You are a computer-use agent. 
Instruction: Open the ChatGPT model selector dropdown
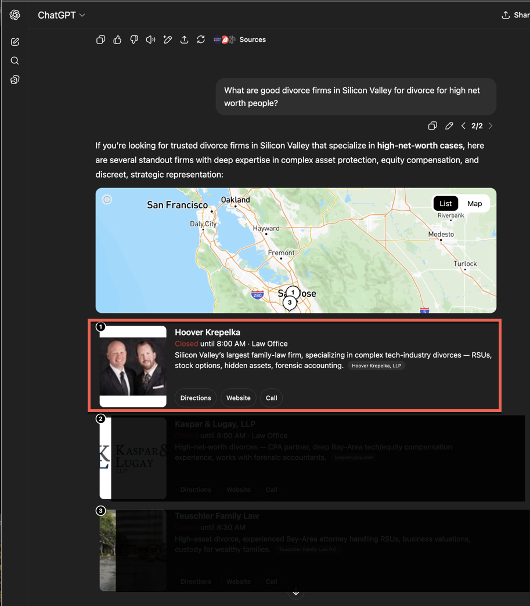click(x=61, y=15)
